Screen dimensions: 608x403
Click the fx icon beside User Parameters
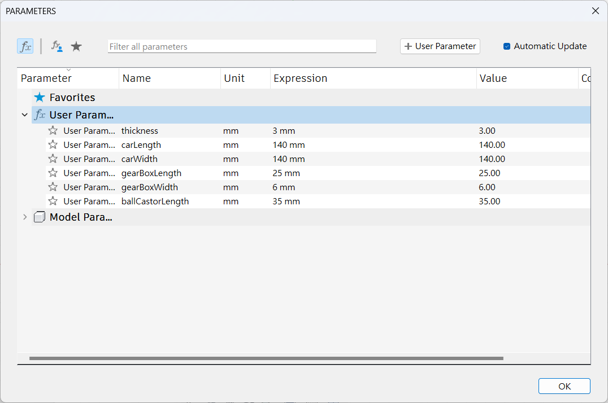click(x=40, y=115)
